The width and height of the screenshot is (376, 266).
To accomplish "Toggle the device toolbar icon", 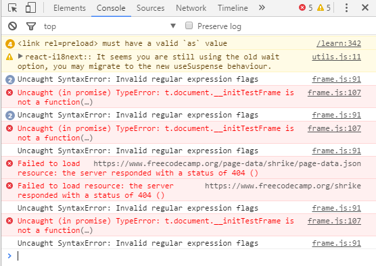I will click(x=30, y=7).
